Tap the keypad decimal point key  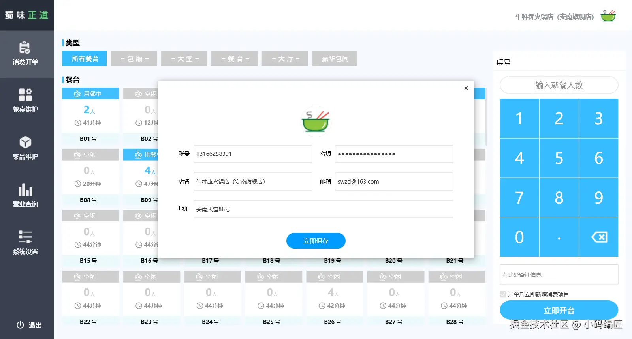(x=559, y=237)
